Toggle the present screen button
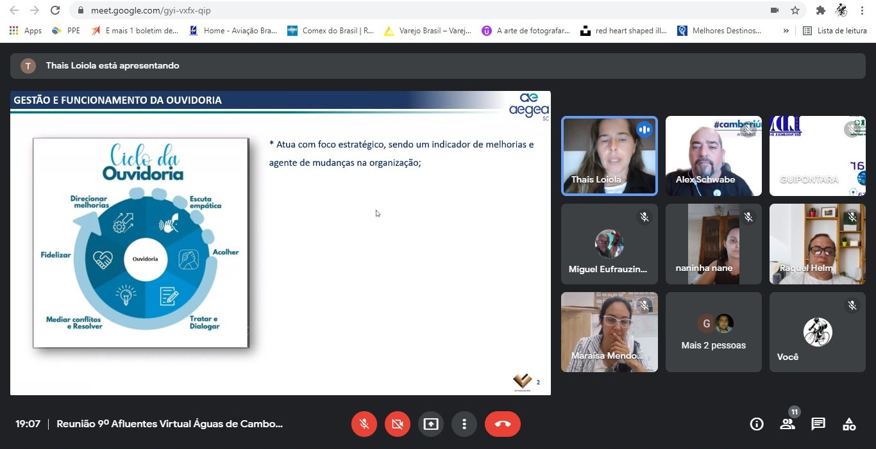 pyautogui.click(x=431, y=424)
